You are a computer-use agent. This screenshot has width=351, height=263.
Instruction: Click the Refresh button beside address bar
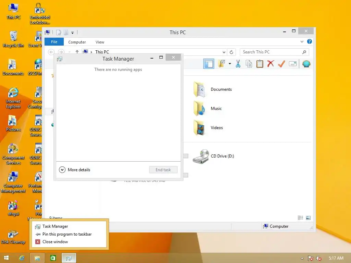point(231,52)
